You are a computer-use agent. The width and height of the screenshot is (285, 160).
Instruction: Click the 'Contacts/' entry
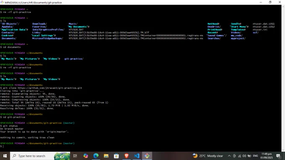[x=8, y=33]
